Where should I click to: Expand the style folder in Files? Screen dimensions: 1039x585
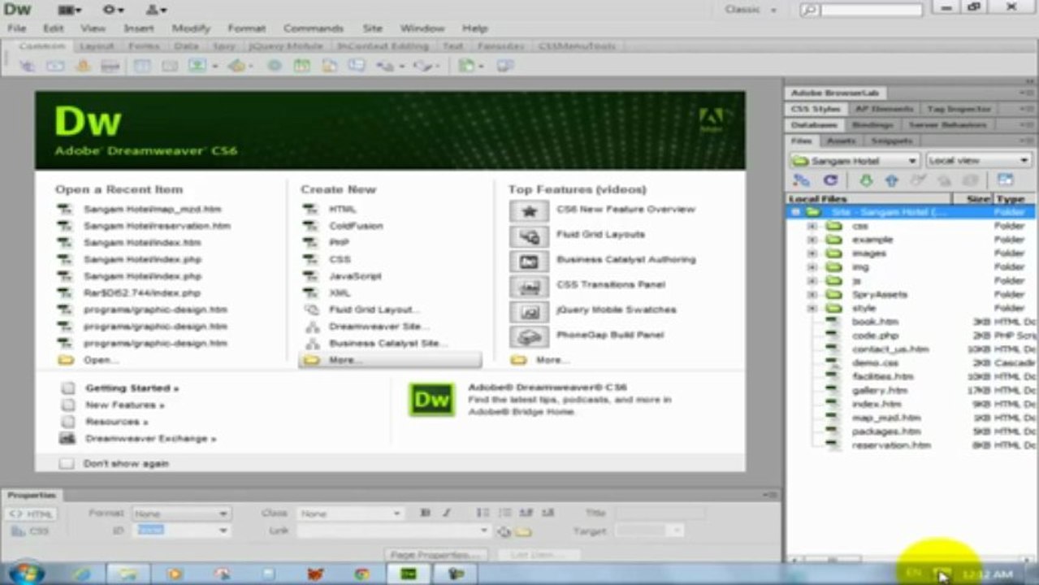(812, 308)
